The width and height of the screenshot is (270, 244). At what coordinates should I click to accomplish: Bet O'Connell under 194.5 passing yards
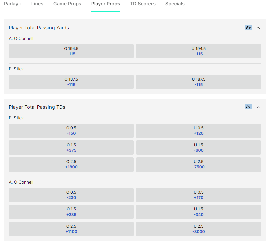(198, 51)
